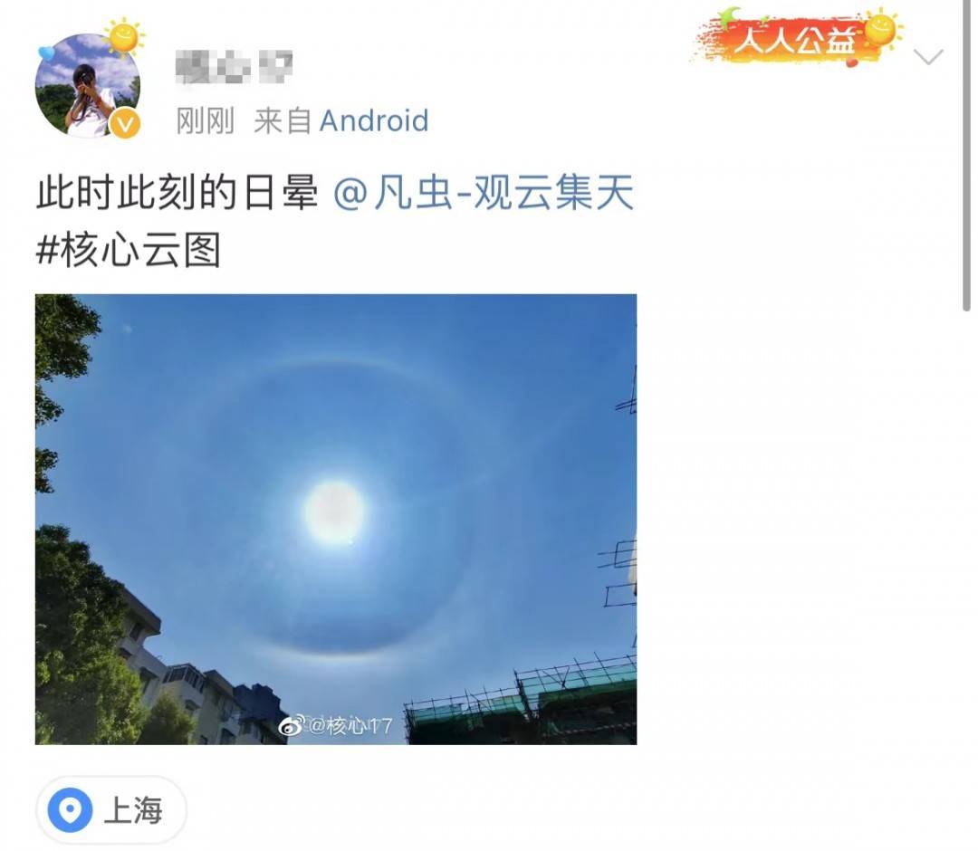Click the smiling sun icon on the banner
The width and height of the screenshot is (978, 851).
[881, 29]
